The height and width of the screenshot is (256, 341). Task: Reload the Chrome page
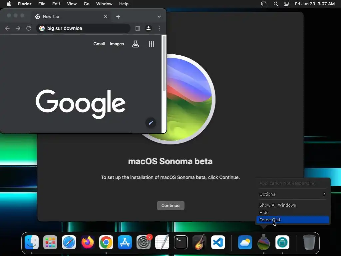(x=29, y=28)
